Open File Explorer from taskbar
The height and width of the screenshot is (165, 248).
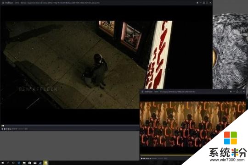coord(24,163)
